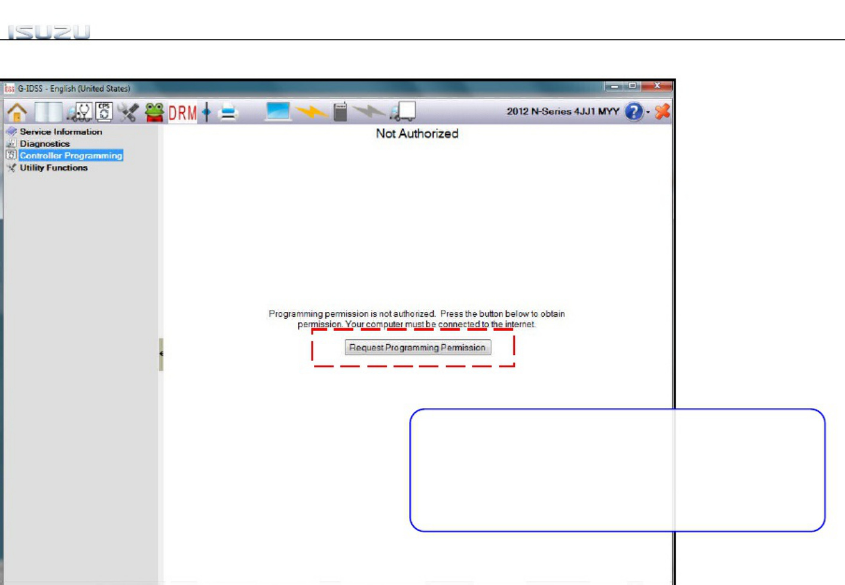Select Diagnostics in the left navigation
The image size is (845, 585).
click(45, 143)
